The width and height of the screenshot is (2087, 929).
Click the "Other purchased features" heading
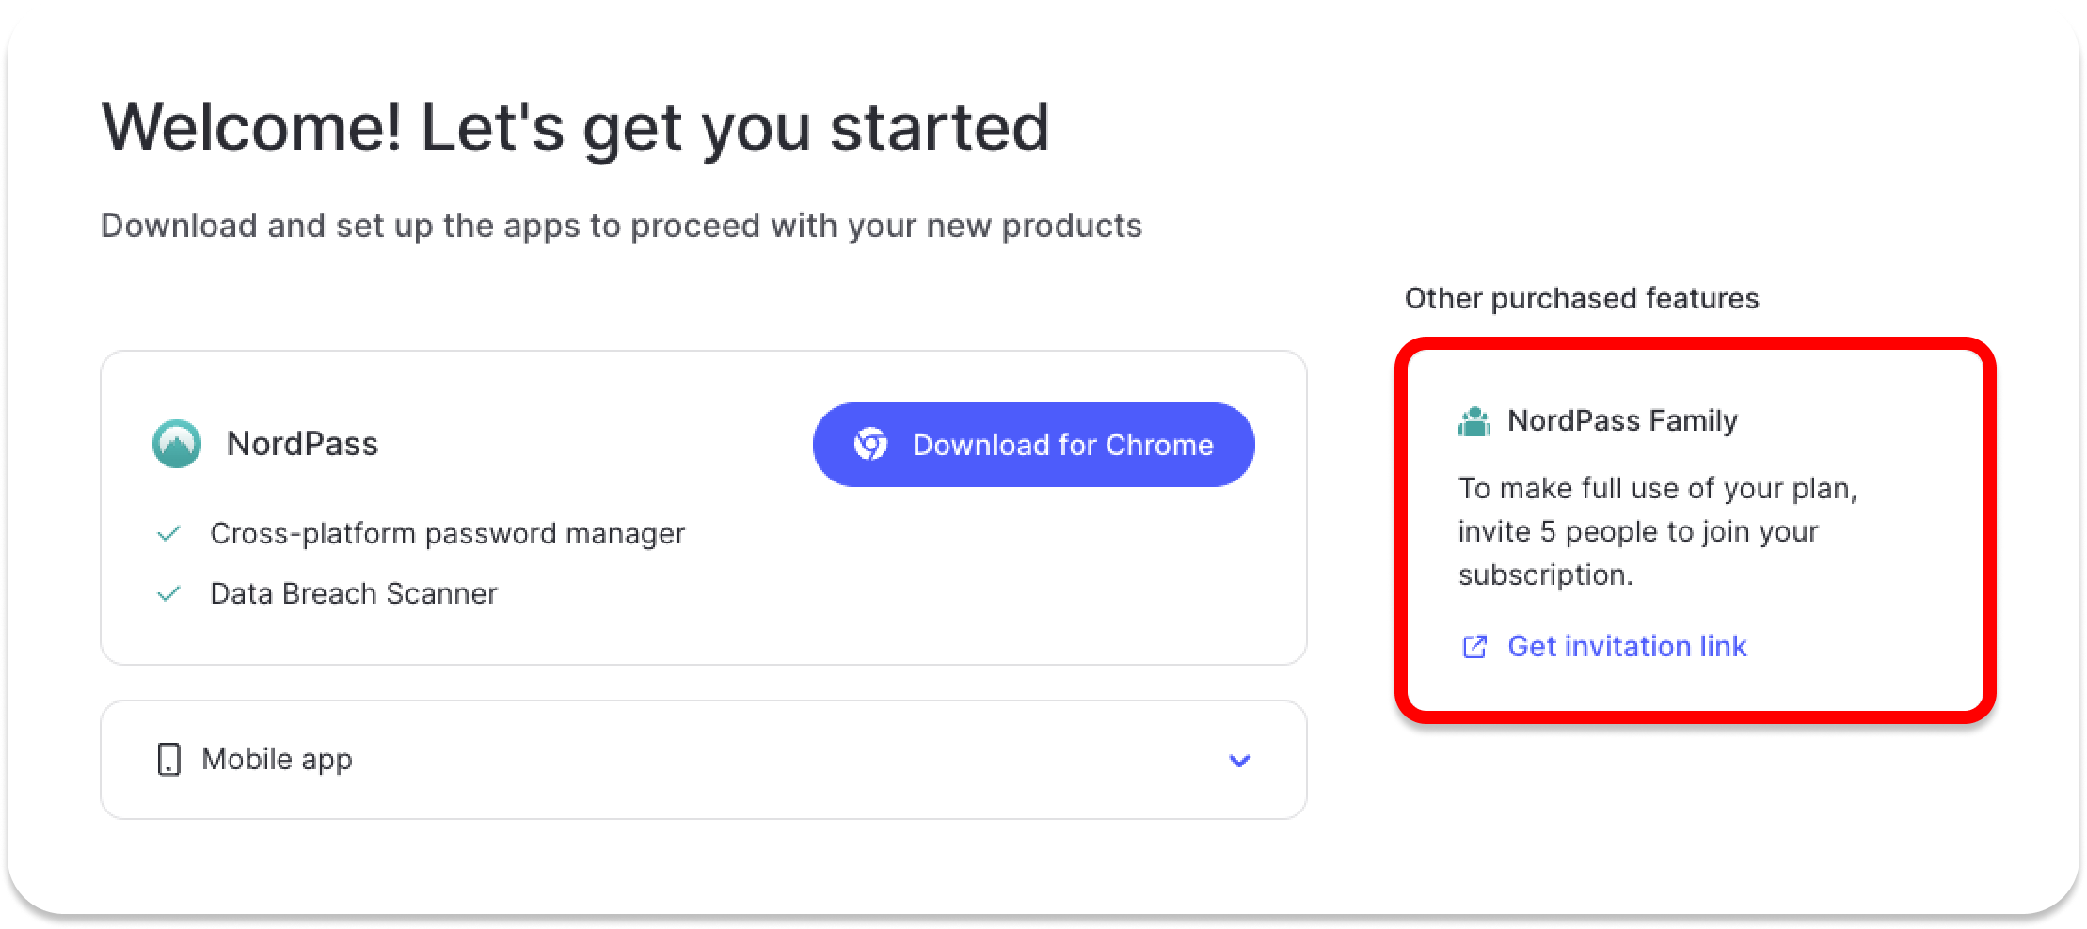coord(1581,298)
